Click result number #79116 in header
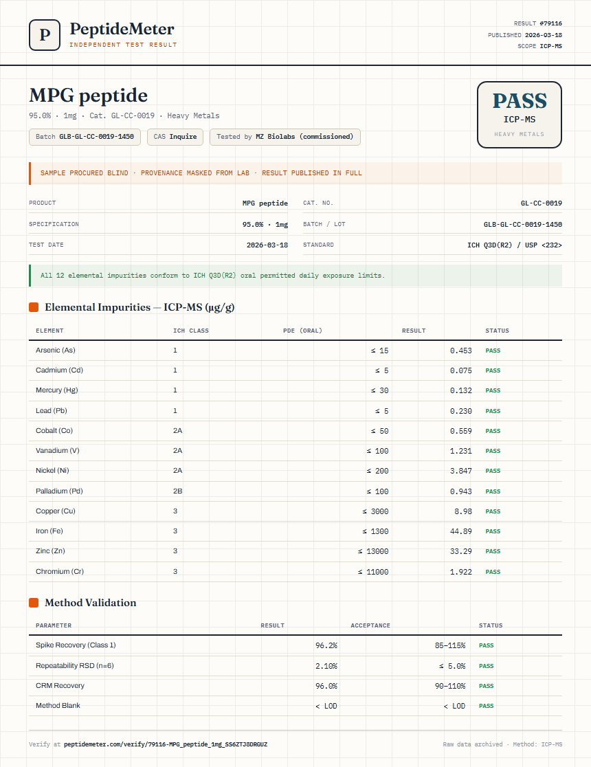The width and height of the screenshot is (591, 767). click(551, 23)
